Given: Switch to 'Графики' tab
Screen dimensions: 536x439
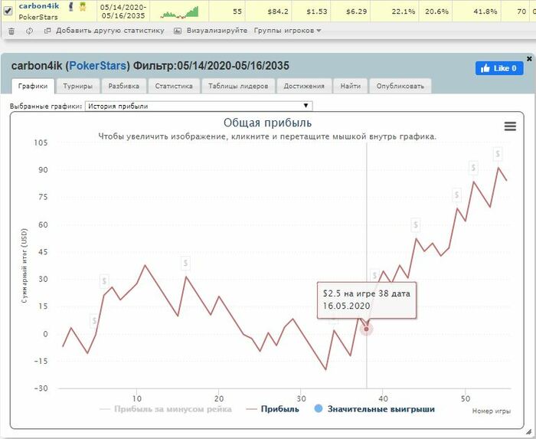Looking at the screenshot, I should [x=33, y=86].
